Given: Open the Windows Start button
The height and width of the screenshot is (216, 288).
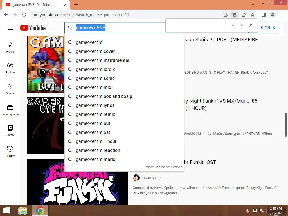Looking at the screenshot, I should 7,210.
